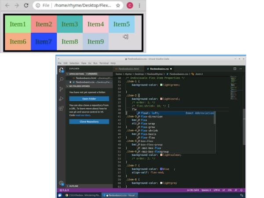Pick the flex-wrap suggestion
Viewport: 264px width, 198px height.
[175, 124]
